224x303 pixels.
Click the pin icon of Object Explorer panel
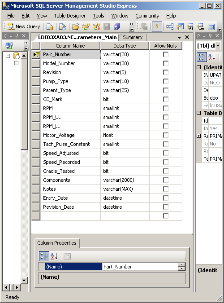pos(17,36)
